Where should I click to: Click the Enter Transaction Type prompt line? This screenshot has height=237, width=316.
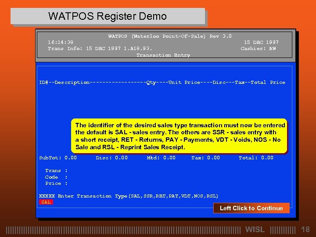tap(129, 196)
